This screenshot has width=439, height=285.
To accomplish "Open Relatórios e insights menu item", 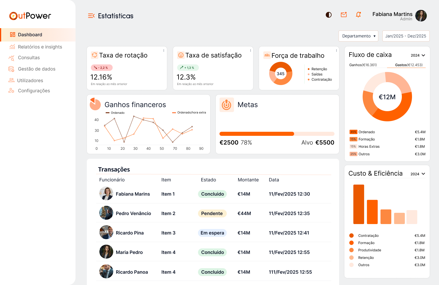I will point(40,47).
